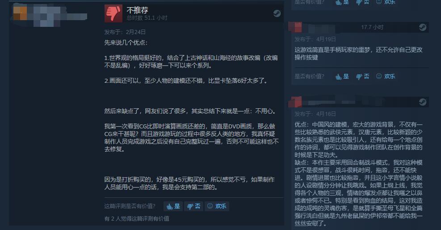Click the 总时数 51.1 小时 playtime text
Viewport: 441px width, 230px height.
pyautogui.click(x=147, y=18)
